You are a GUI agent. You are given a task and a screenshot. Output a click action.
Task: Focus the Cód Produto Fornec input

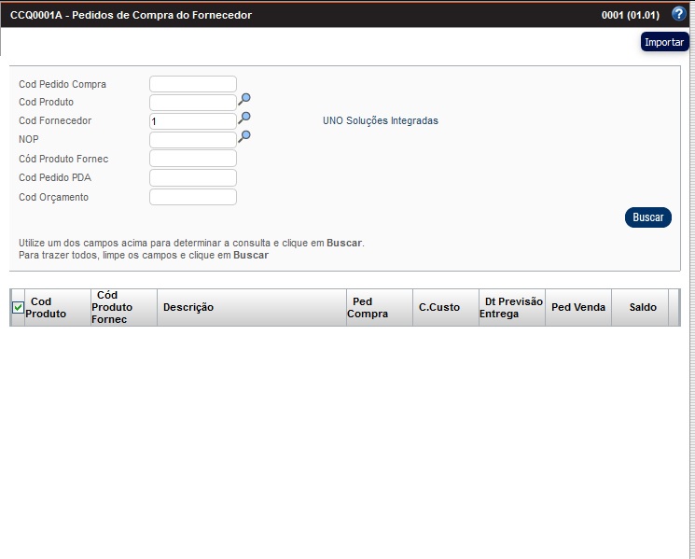[x=193, y=159]
